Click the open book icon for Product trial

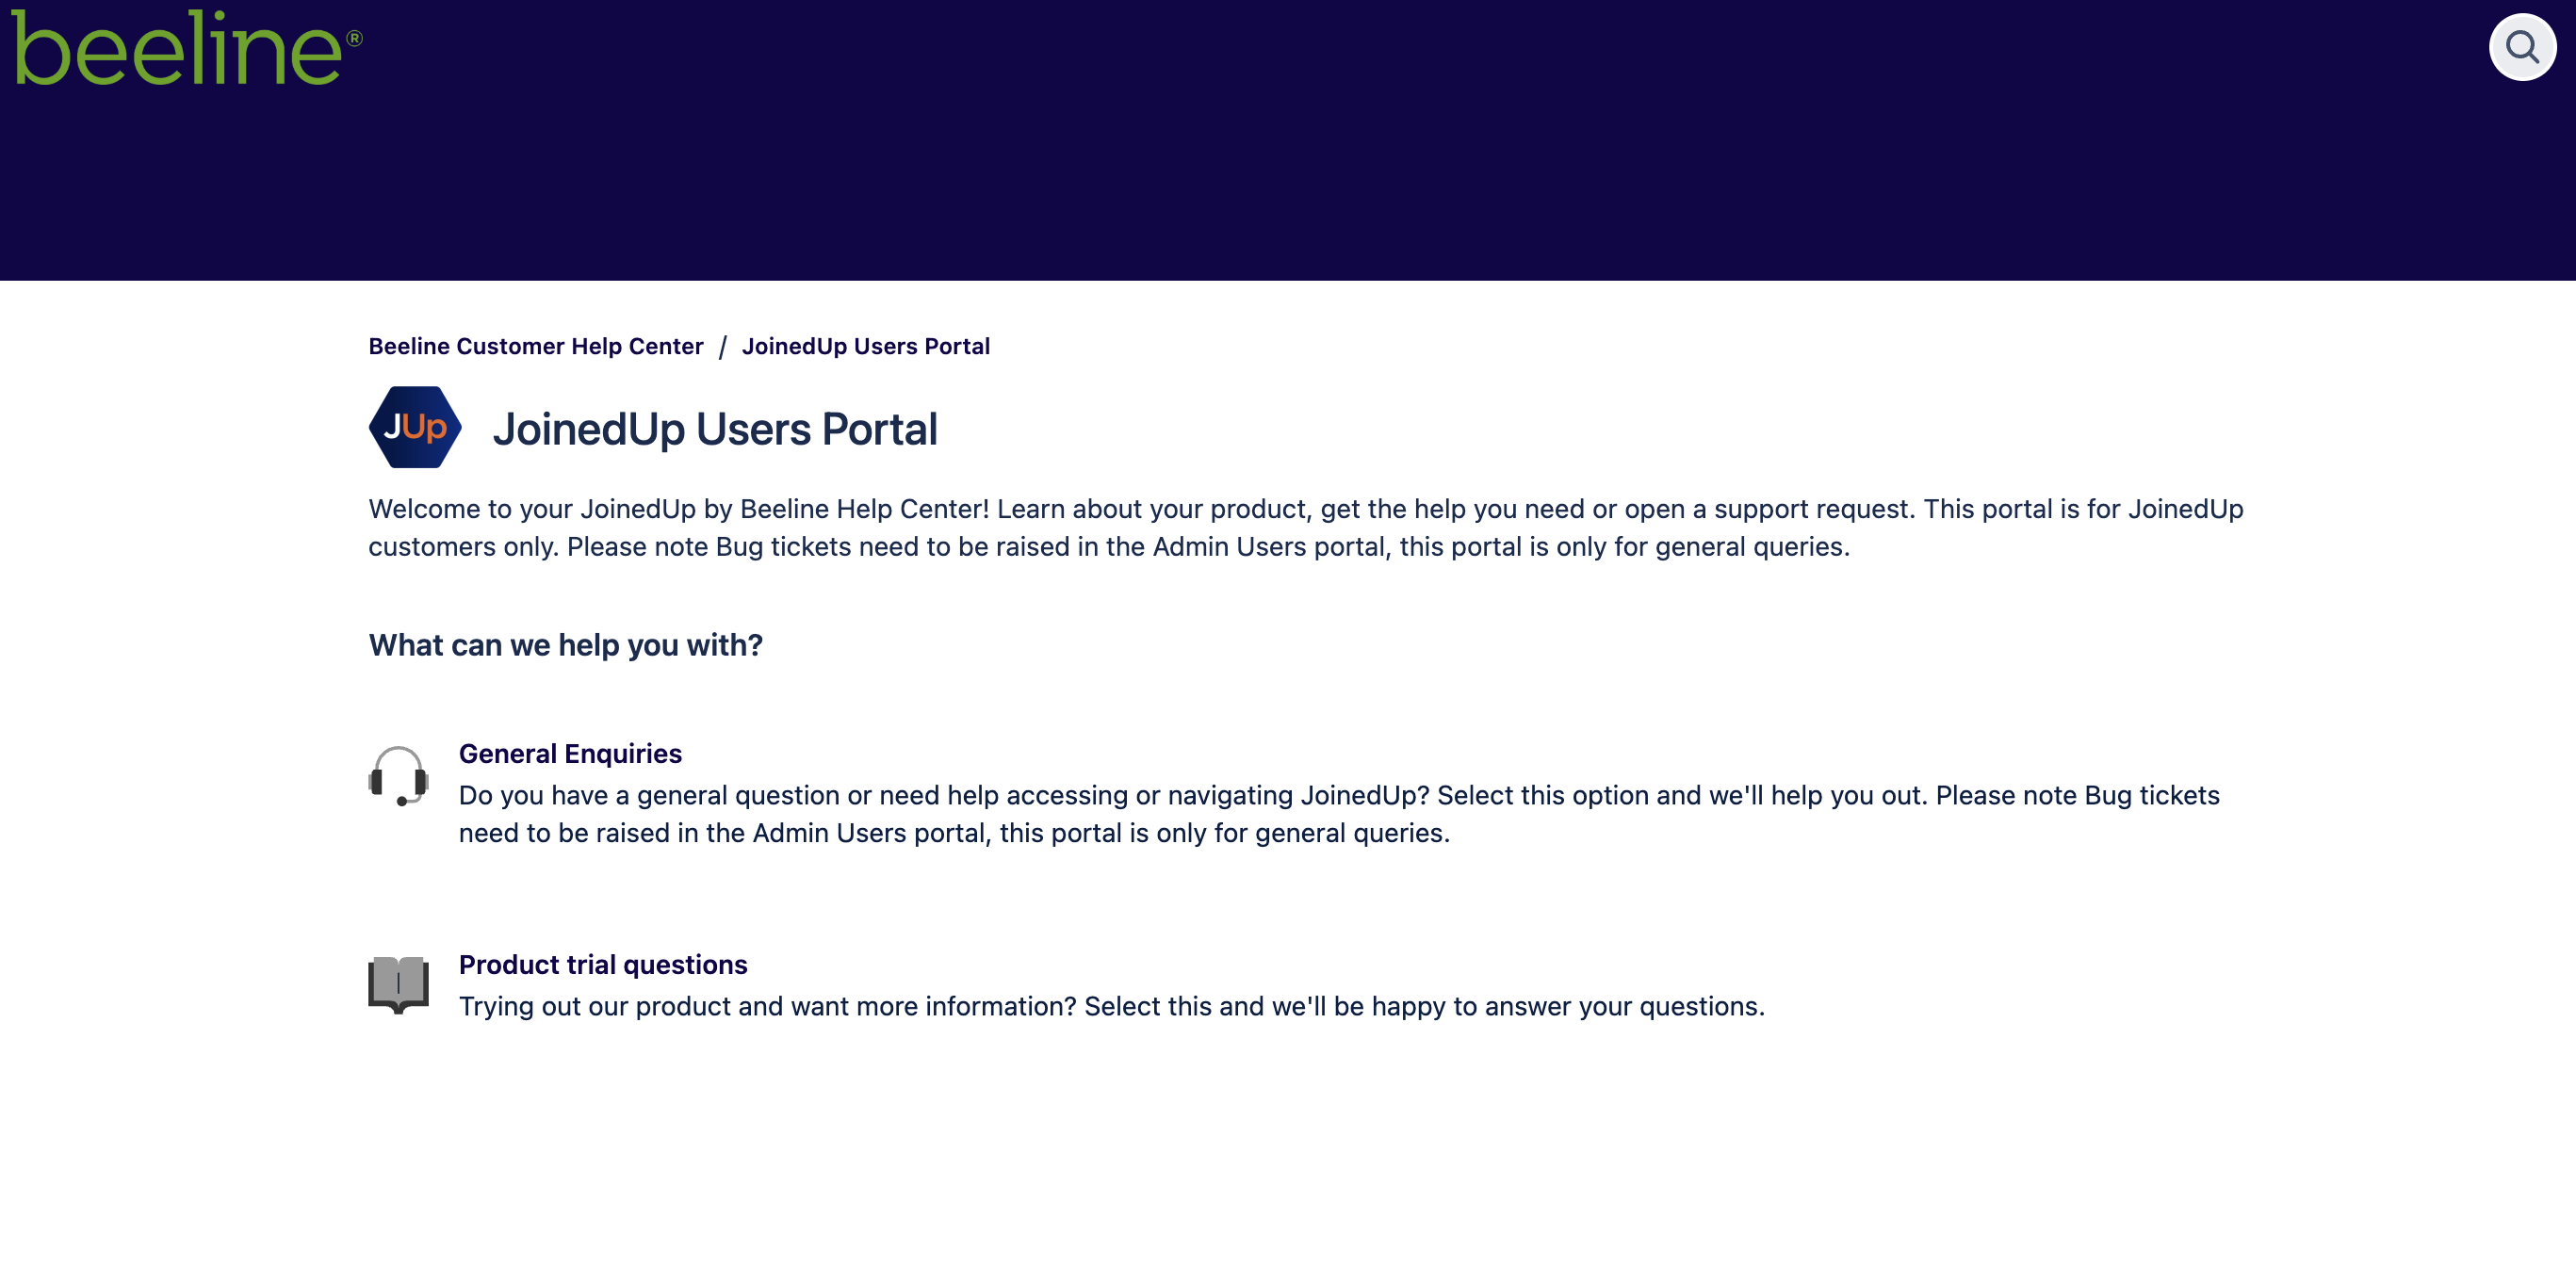pyautogui.click(x=398, y=984)
